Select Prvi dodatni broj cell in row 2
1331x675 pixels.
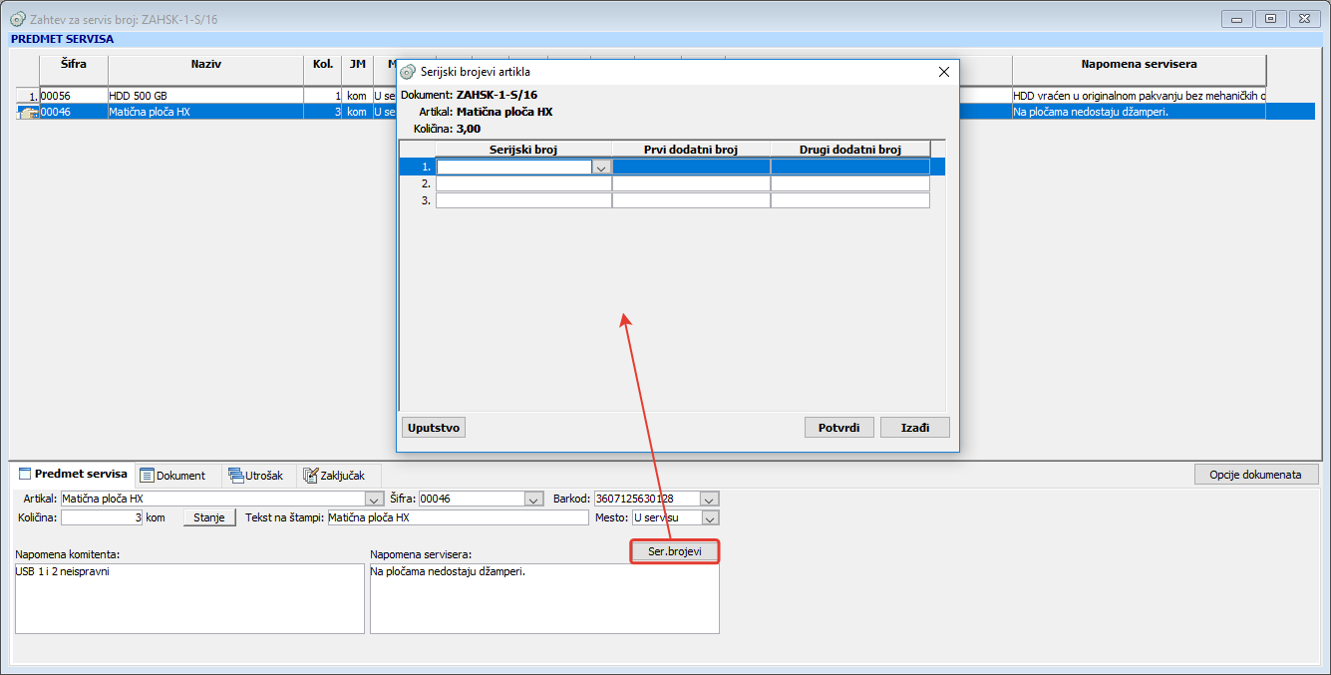click(x=691, y=183)
